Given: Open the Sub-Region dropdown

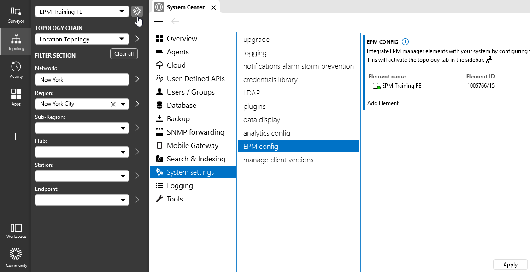Looking at the screenshot, I should tap(82, 128).
